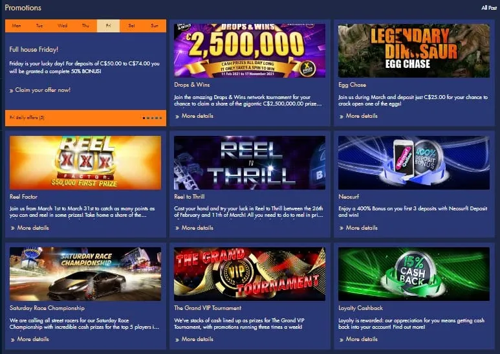The image size is (500, 354).
Task: Click the Neosurf 400% deposit bonus image
Action: [414, 162]
